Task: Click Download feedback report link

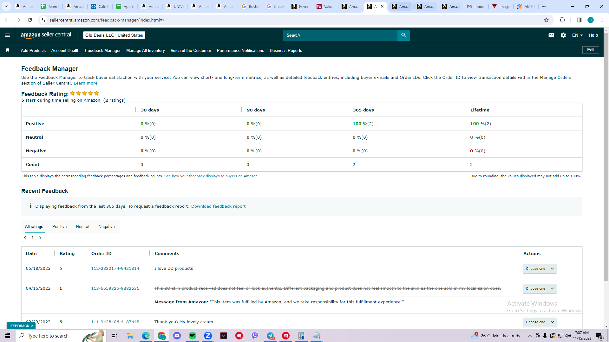Action: pyautogui.click(x=218, y=206)
